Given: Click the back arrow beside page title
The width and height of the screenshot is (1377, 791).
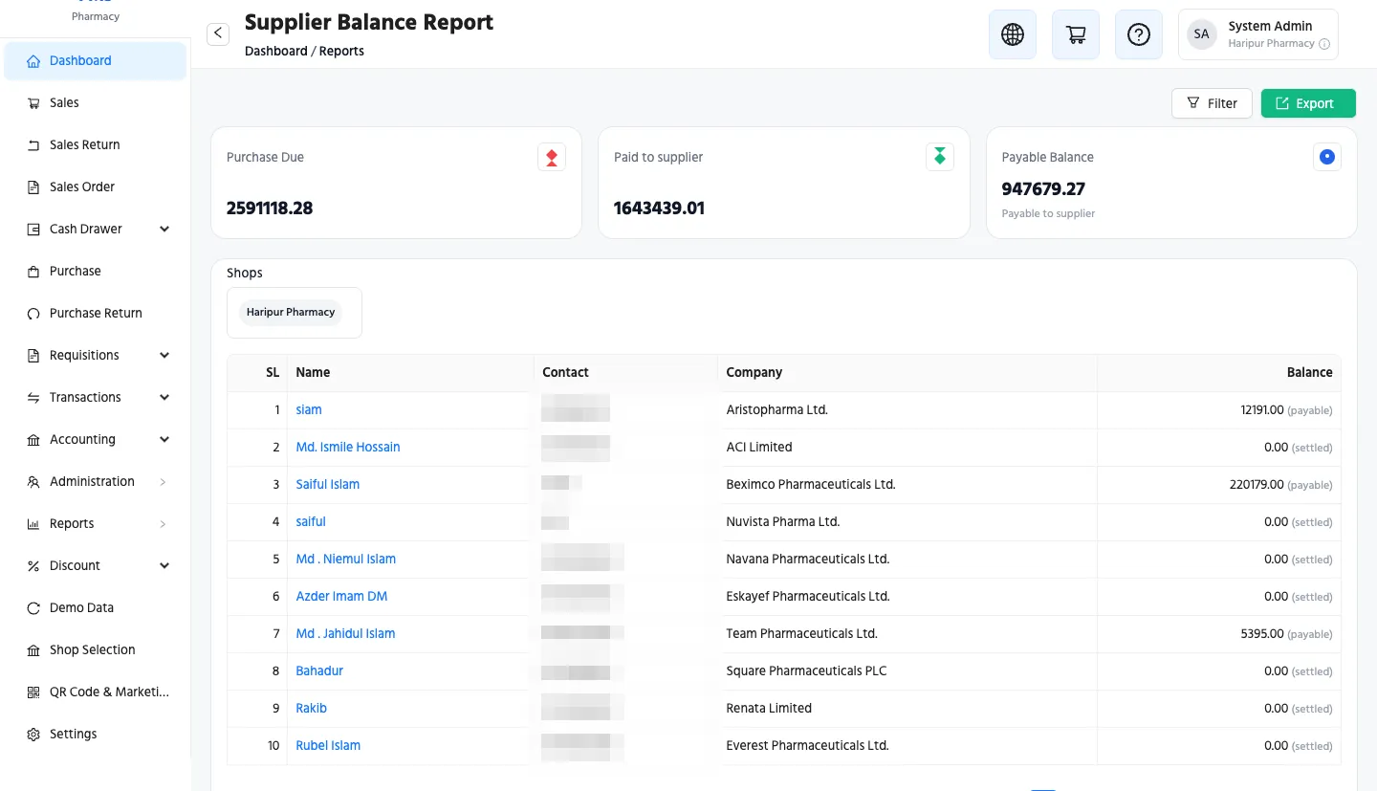Looking at the screenshot, I should click(218, 33).
